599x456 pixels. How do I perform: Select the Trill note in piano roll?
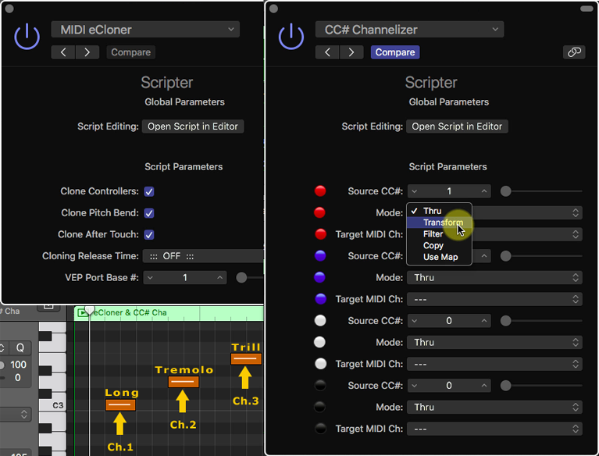click(x=246, y=359)
